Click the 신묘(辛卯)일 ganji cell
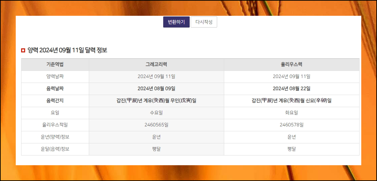The image size is (377, 181). 292,101
